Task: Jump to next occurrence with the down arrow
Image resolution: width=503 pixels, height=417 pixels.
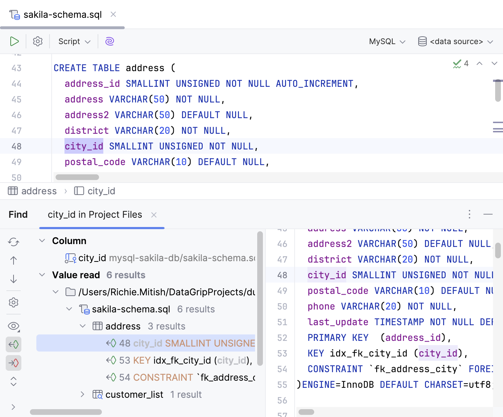Action: coord(14,279)
